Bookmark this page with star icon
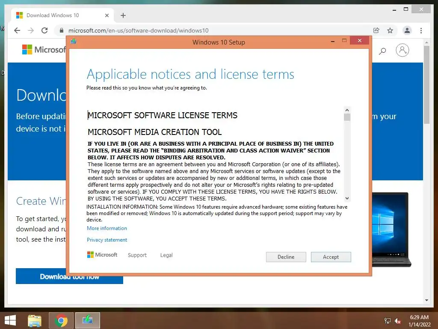 coord(390,30)
